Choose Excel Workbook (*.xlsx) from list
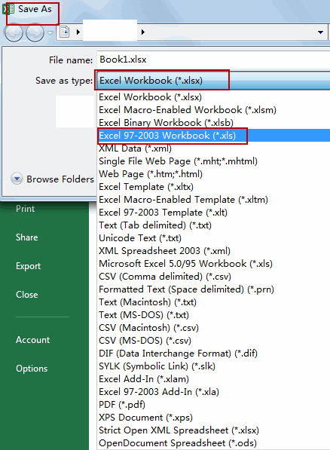 [x=214, y=97]
